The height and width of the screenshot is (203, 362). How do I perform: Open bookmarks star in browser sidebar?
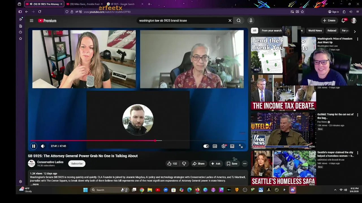[x=20, y=38]
